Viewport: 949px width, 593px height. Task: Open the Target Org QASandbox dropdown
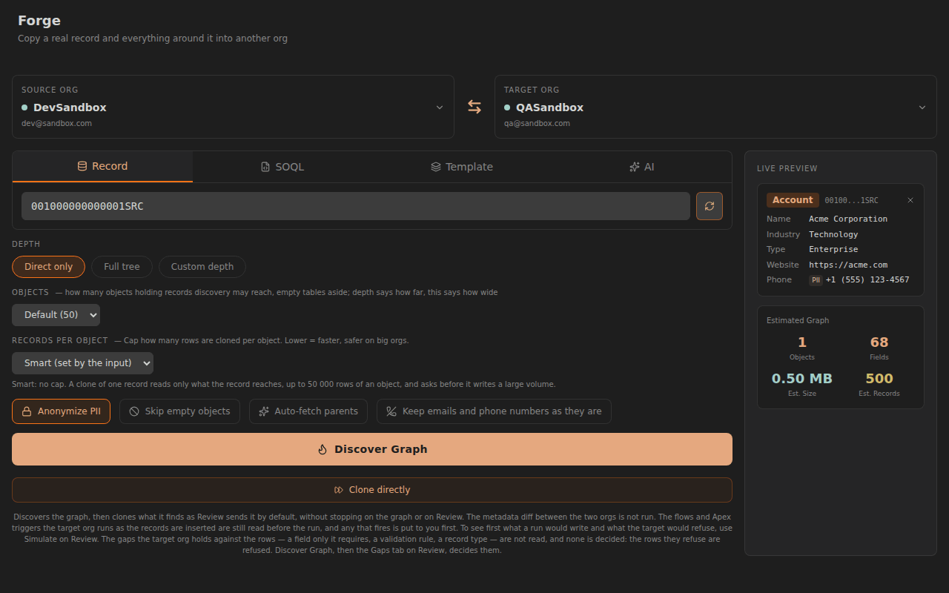(x=715, y=107)
